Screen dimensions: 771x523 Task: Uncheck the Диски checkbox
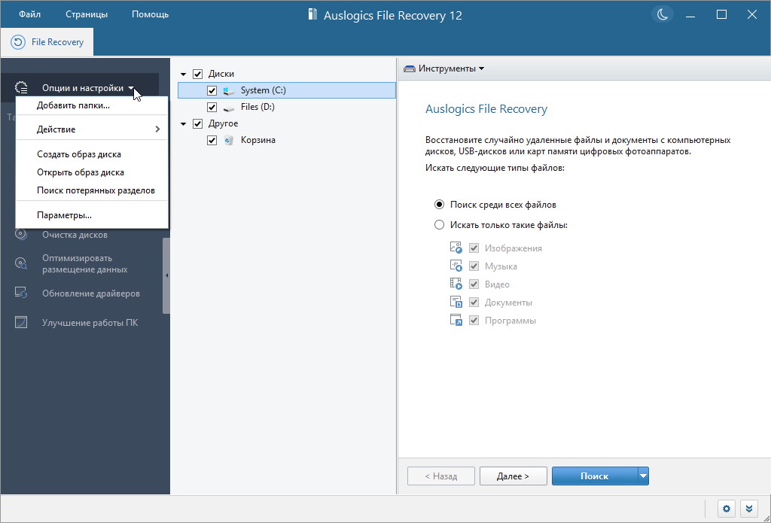point(198,74)
